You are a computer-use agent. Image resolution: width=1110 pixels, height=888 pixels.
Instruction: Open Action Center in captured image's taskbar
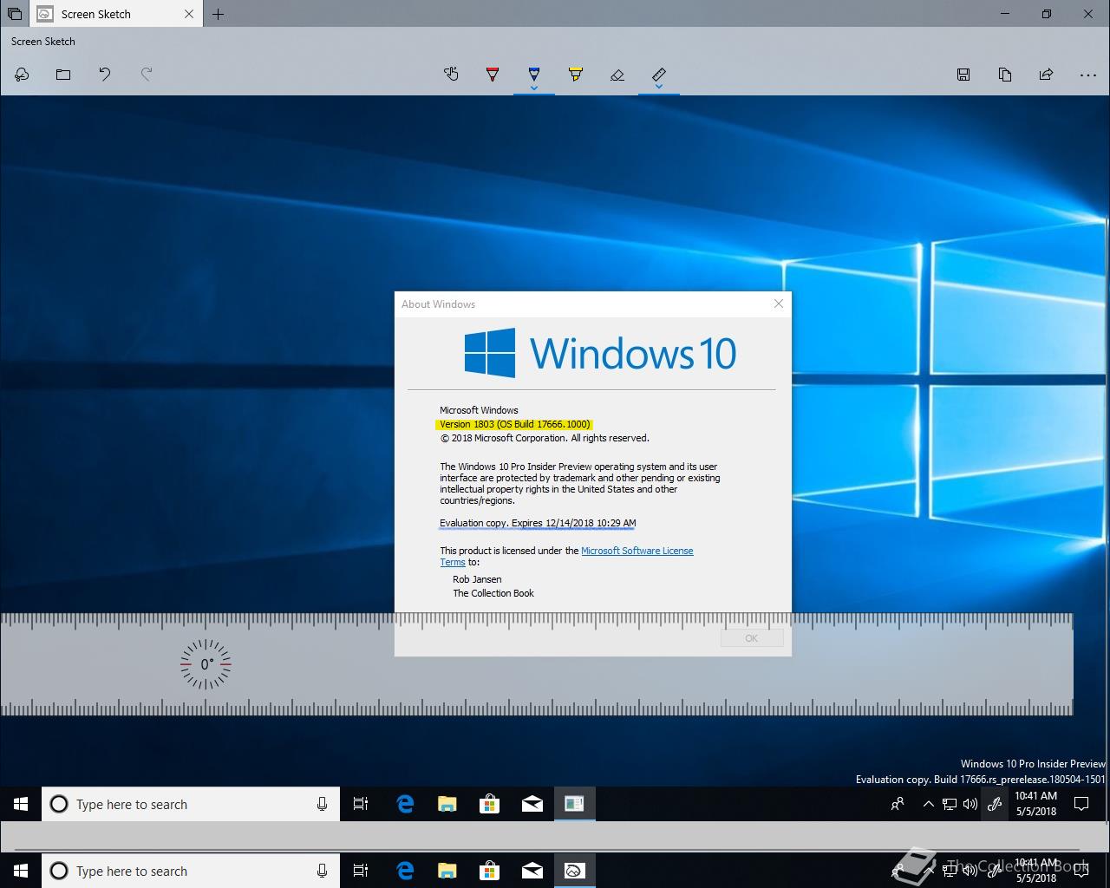point(1081,804)
